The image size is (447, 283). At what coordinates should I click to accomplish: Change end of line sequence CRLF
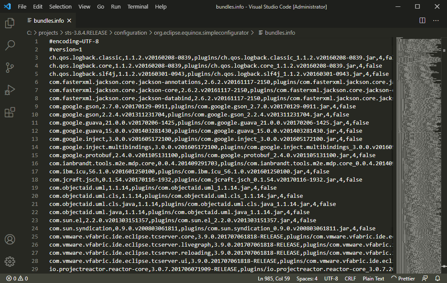(350, 278)
